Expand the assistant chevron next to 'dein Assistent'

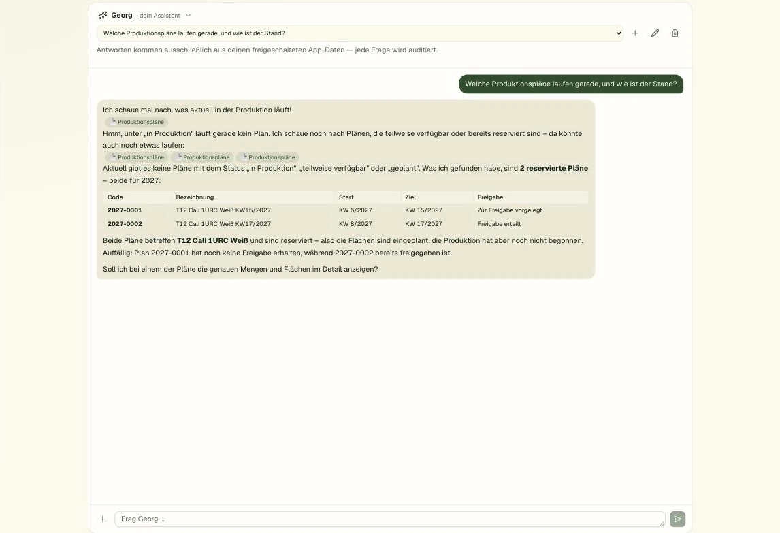(188, 16)
